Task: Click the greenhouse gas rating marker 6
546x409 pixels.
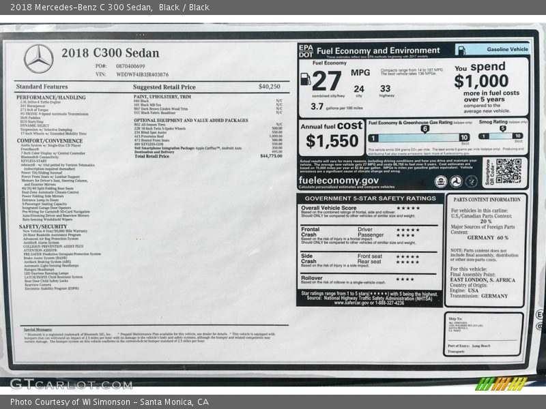Action: point(425,129)
